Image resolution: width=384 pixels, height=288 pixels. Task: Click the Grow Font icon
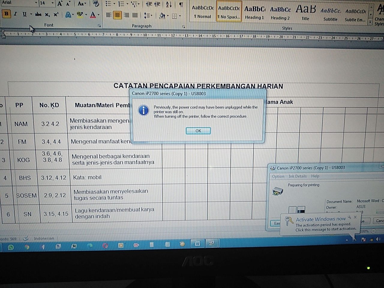click(x=60, y=4)
